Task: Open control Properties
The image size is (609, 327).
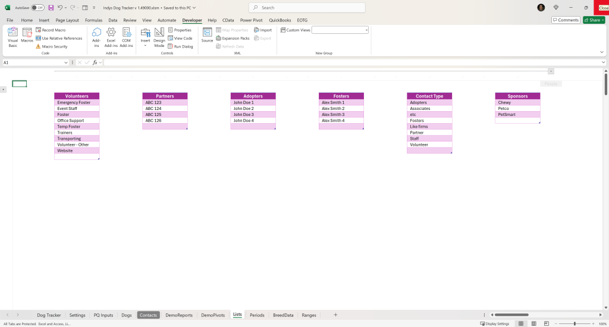Action: click(x=180, y=30)
